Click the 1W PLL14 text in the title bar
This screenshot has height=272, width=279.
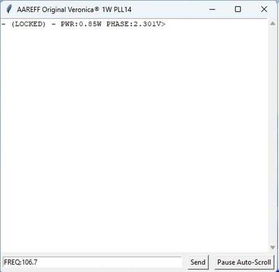(117, 9)
